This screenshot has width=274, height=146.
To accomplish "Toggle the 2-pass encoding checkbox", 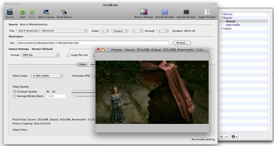I will 73,96.
